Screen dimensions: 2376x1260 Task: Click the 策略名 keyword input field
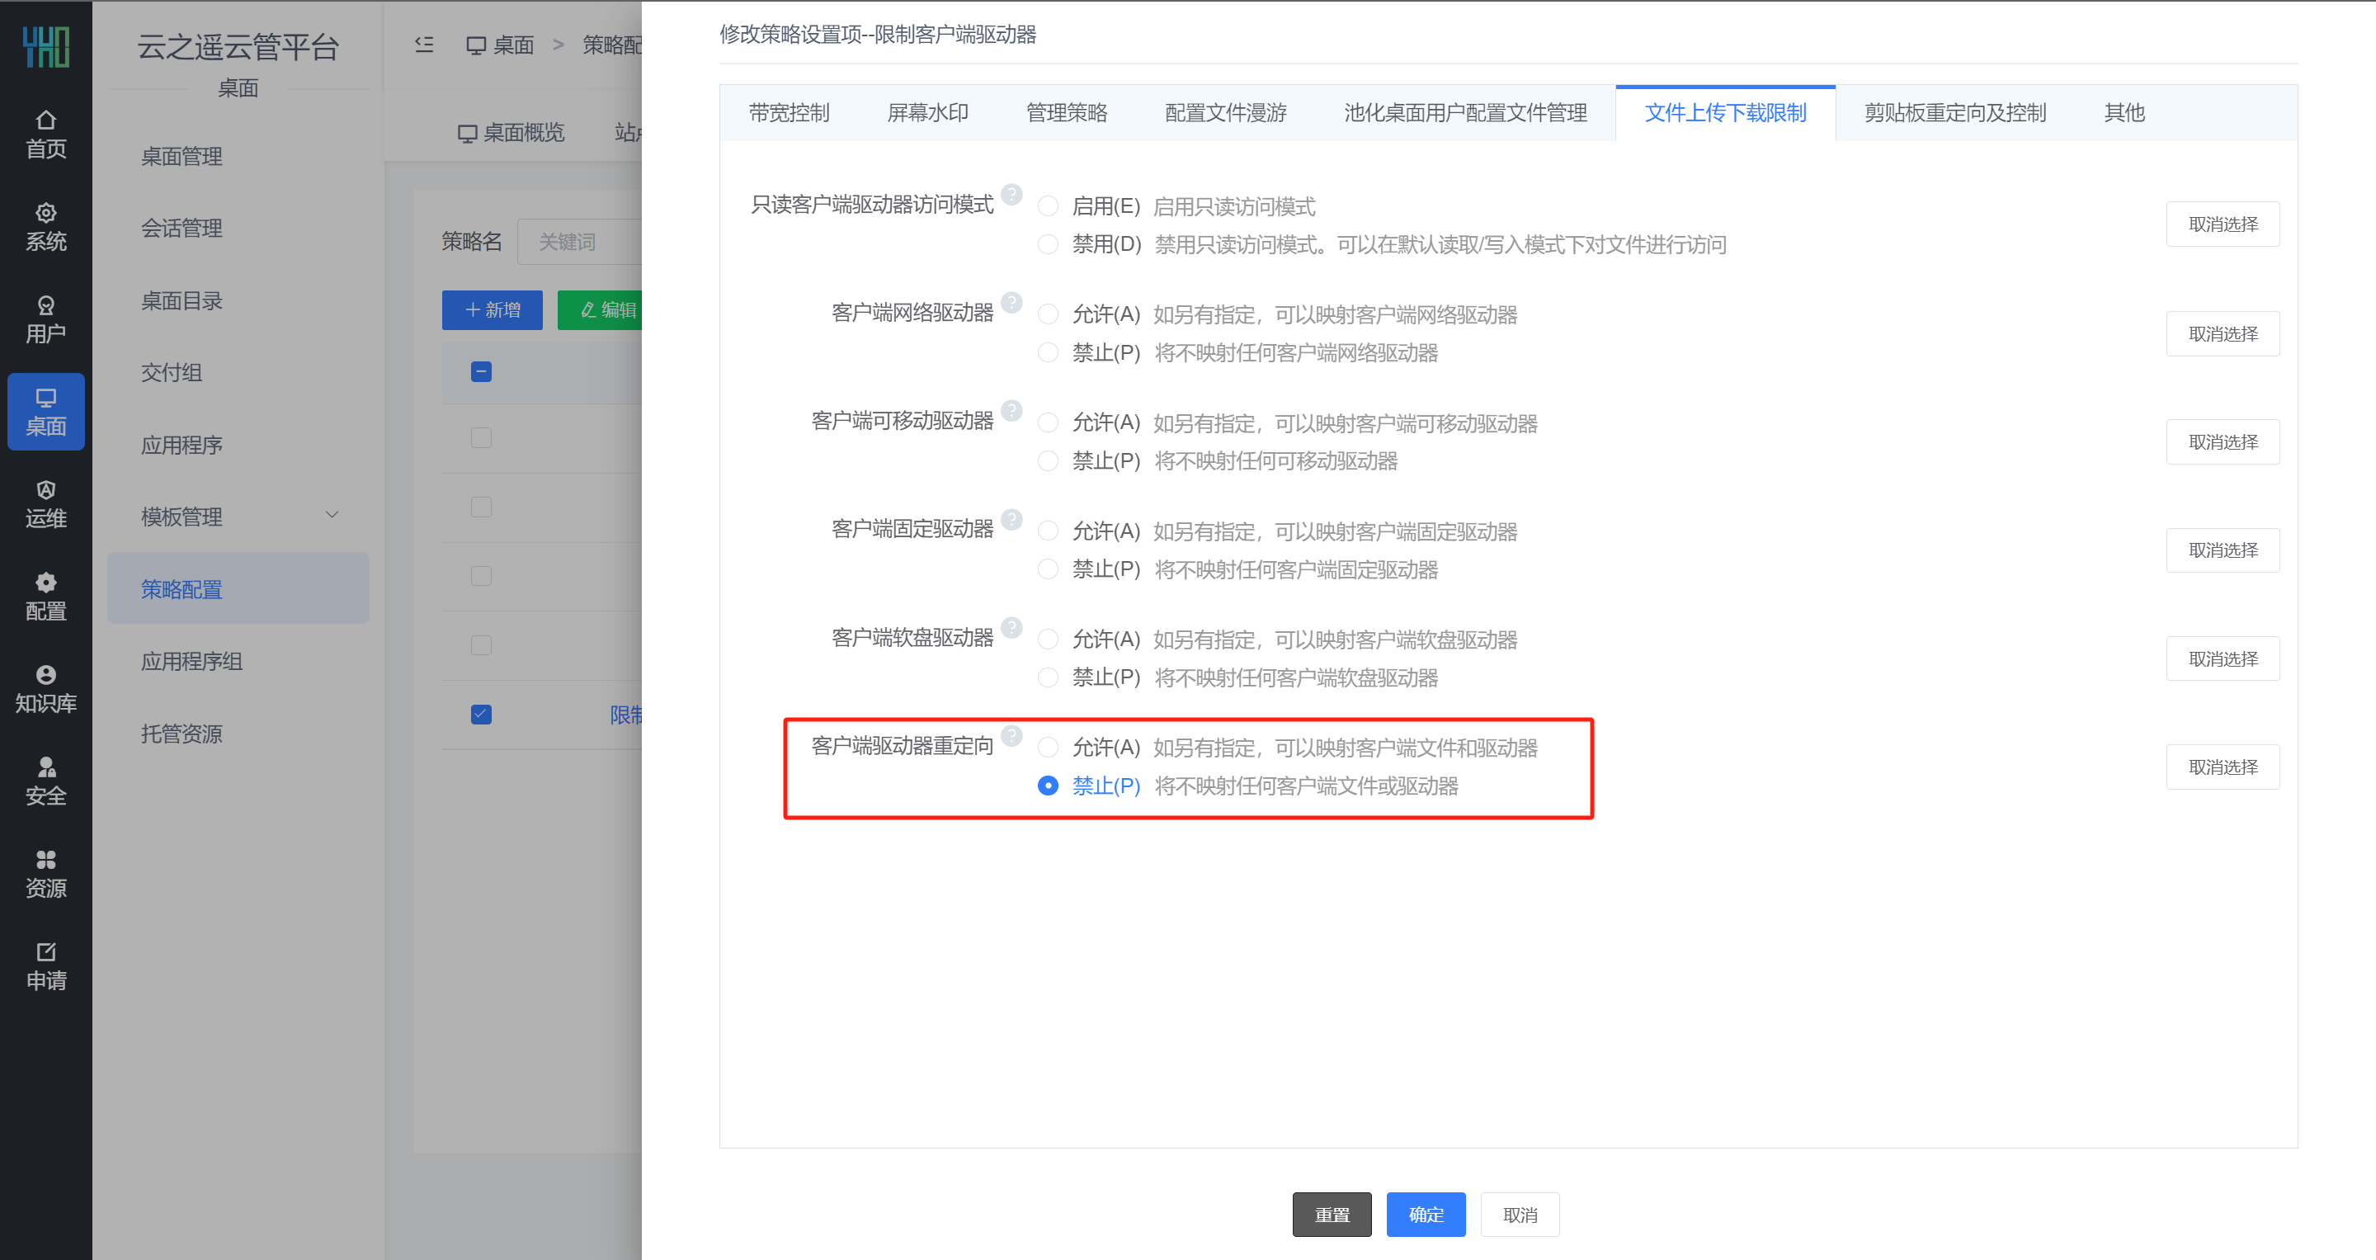pyautogui.click(x=579, y=242)
